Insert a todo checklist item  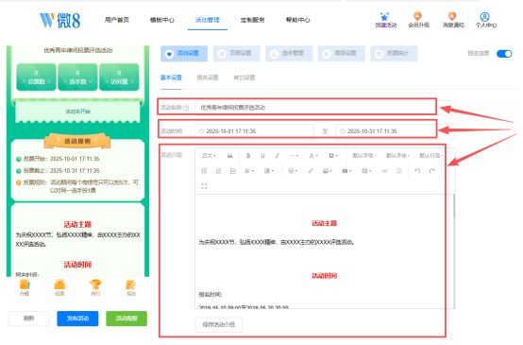tap(233, 171)
